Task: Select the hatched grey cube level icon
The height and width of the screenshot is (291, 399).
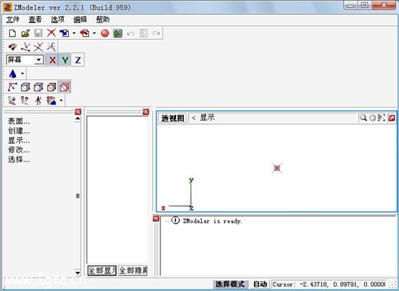Action: tap(51, 87)
